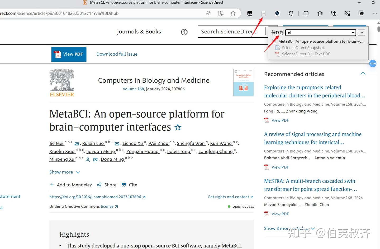Open the Extensions puzzle-piece menu
This screenshot has width=380, height=249.
(291, 13)
